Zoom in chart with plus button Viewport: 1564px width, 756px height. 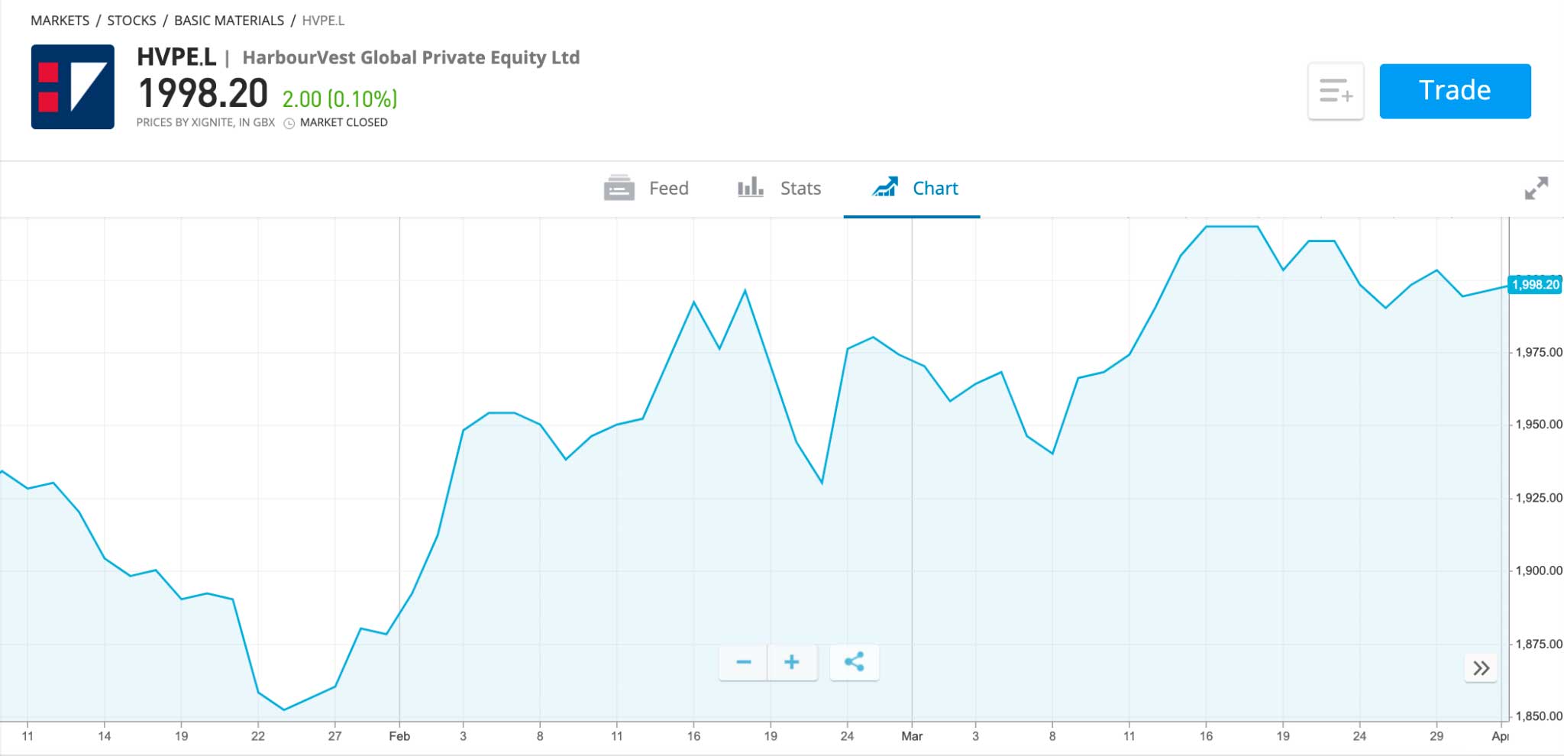pos(792,662)
